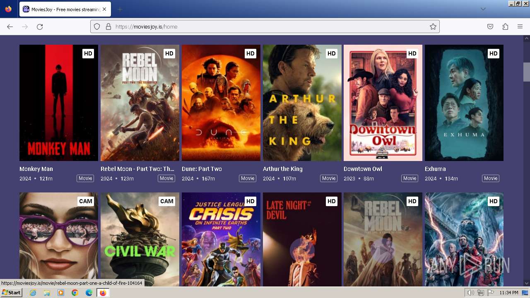Click the 11:34 PM clock

[x=509, y=293]
